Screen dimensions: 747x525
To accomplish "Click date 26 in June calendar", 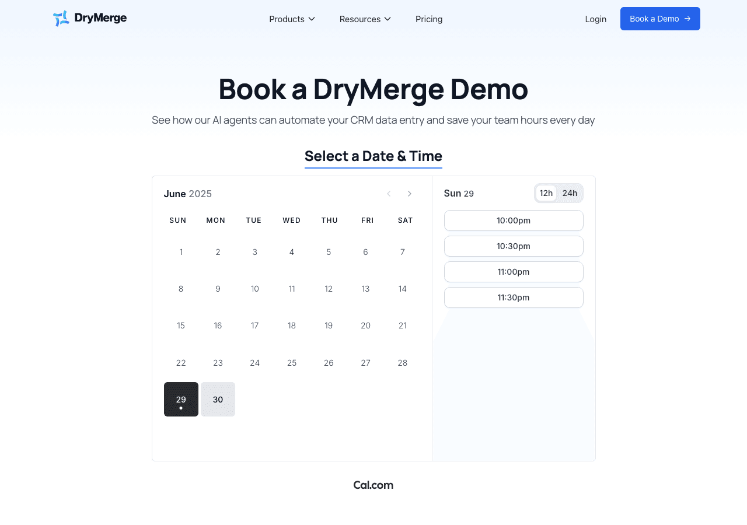I will click(329, 363).
